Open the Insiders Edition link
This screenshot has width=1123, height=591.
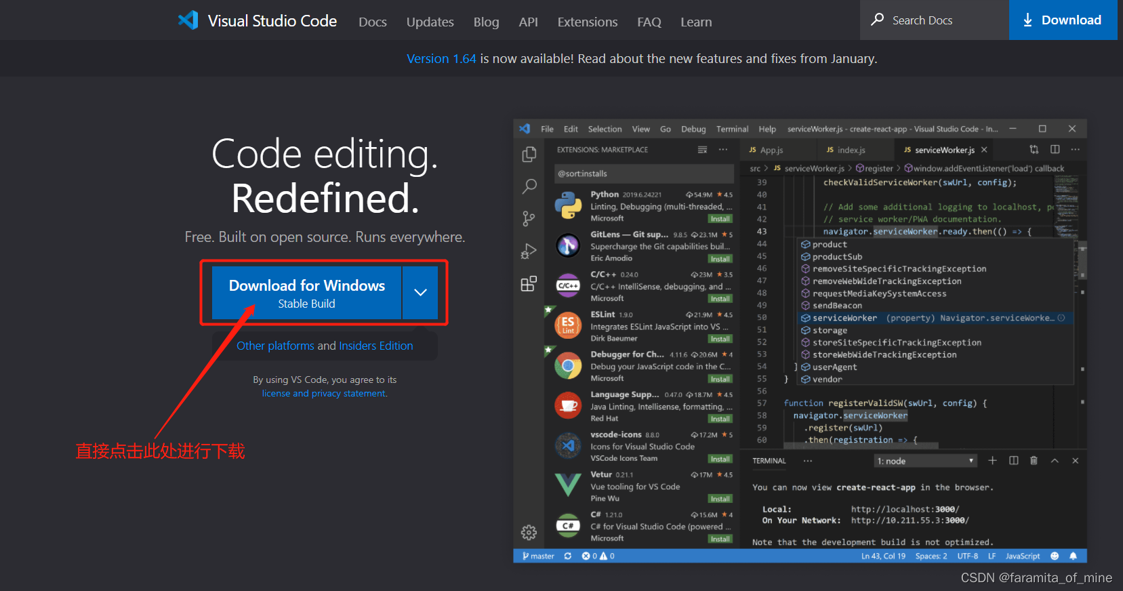pyautogui.click(x=376, y=346)
